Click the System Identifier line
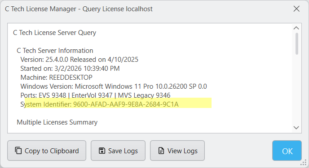Screen dimensions: 309x168 pyautogui.click(x=100, y=104)
